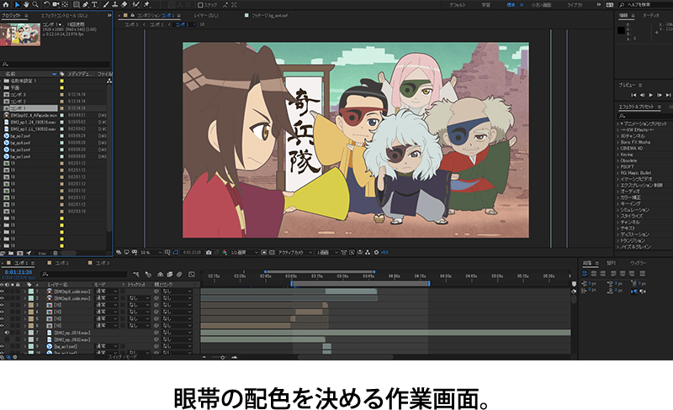Select the Pan Behind anchor point tool
Screen dimensions: 673x410
point(65,4)
